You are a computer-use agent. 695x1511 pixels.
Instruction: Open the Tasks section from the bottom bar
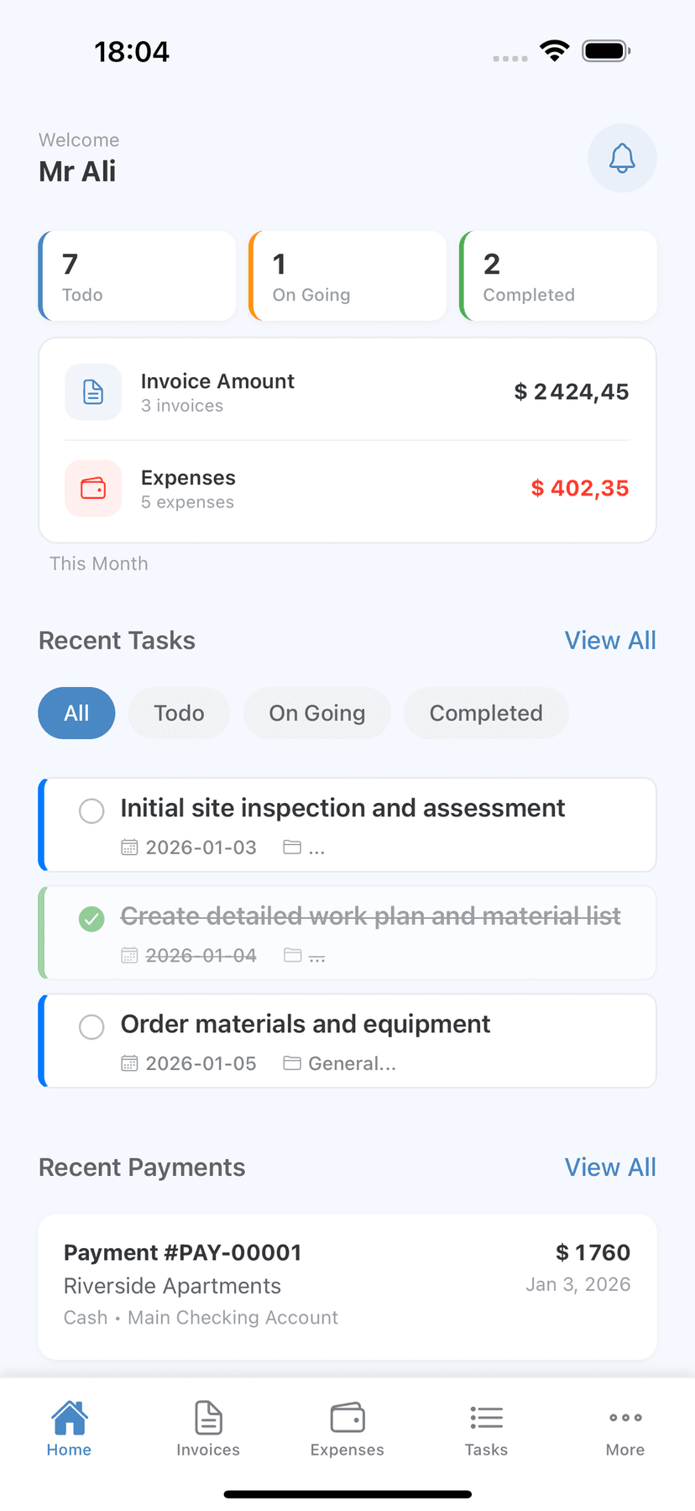487,1428
